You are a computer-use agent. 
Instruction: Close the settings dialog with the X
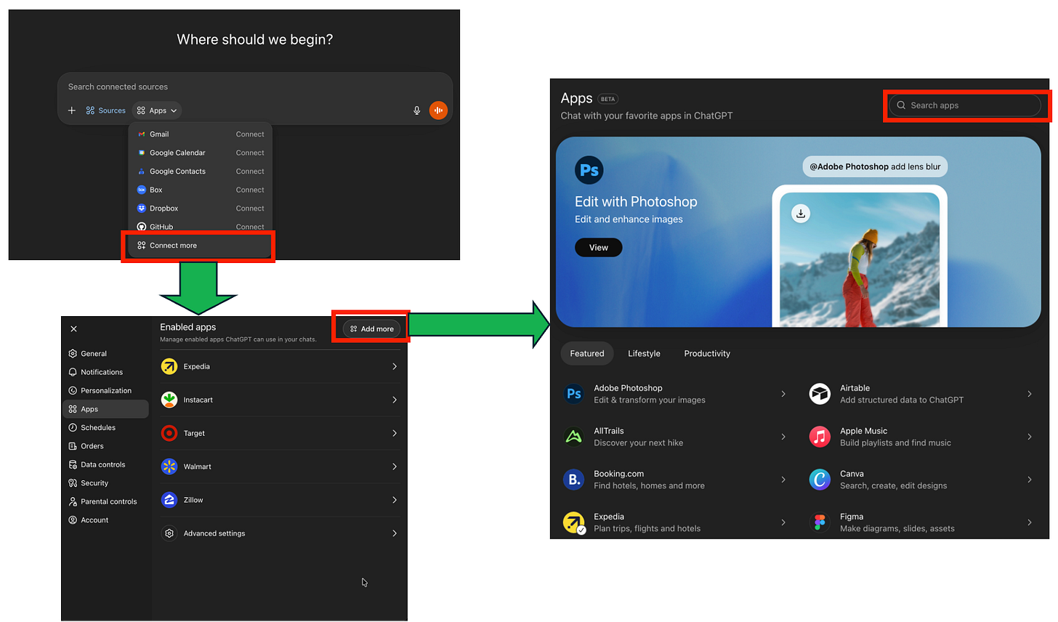click(x=73, y=329)
